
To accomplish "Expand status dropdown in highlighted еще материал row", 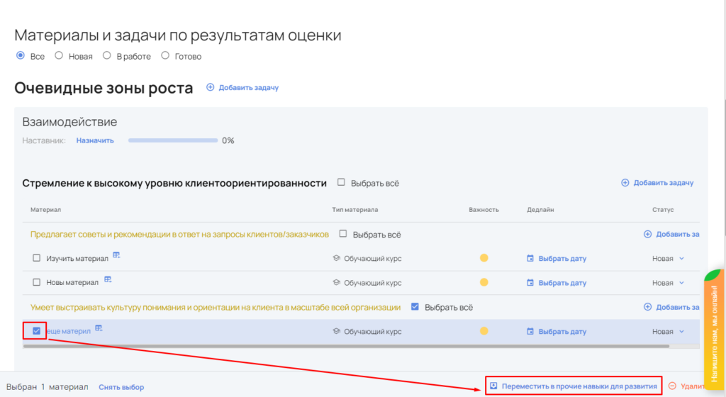I will [681, 331].
